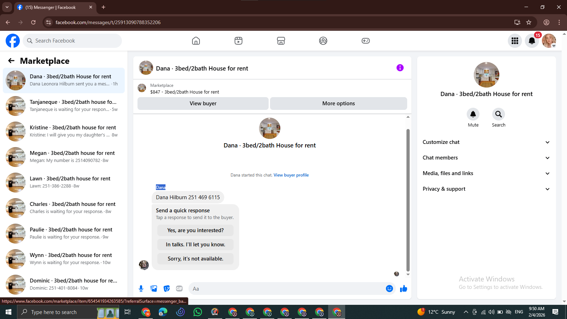Open the emoji picker in message box

click(389, 289)
